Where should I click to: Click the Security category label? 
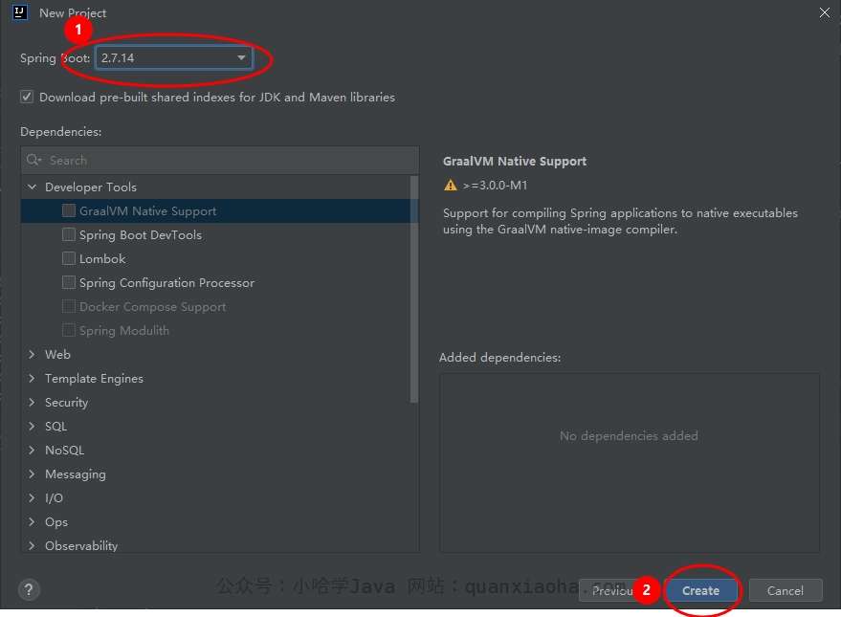(67, 402)
